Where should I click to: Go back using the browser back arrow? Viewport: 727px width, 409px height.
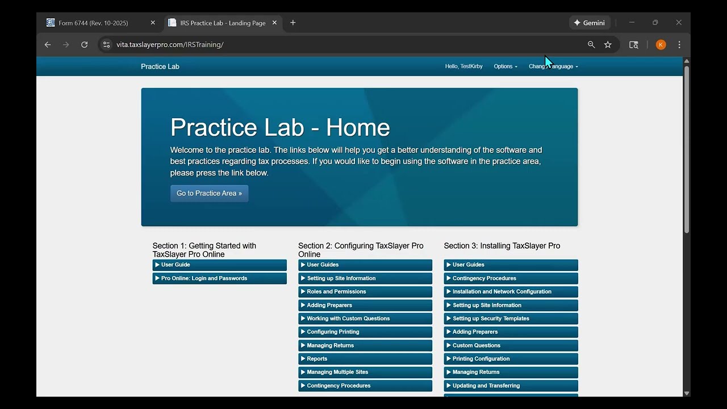[x=48, y=44]
